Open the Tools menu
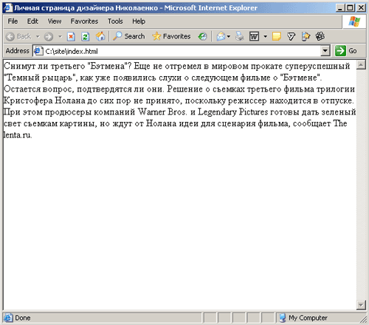 [x=115, y=21]
